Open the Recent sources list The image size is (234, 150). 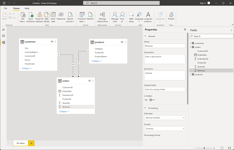tap(70, 17)
